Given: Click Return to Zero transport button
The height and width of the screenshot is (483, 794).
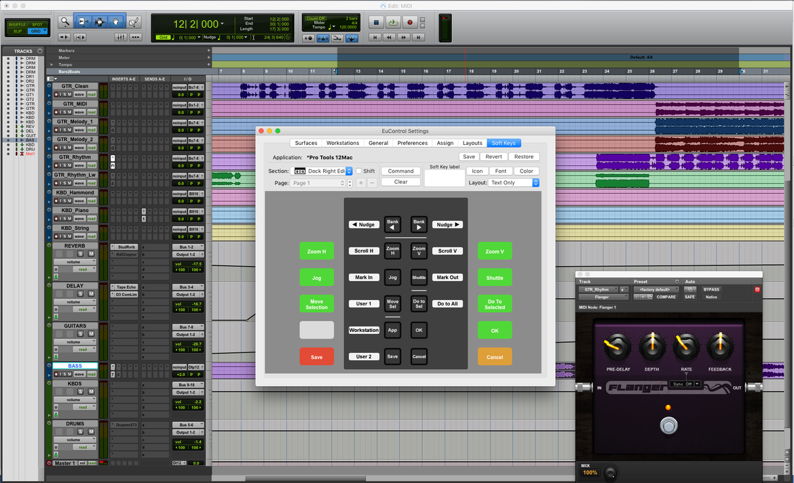Looking at the screenshot, I should point(375,37).
